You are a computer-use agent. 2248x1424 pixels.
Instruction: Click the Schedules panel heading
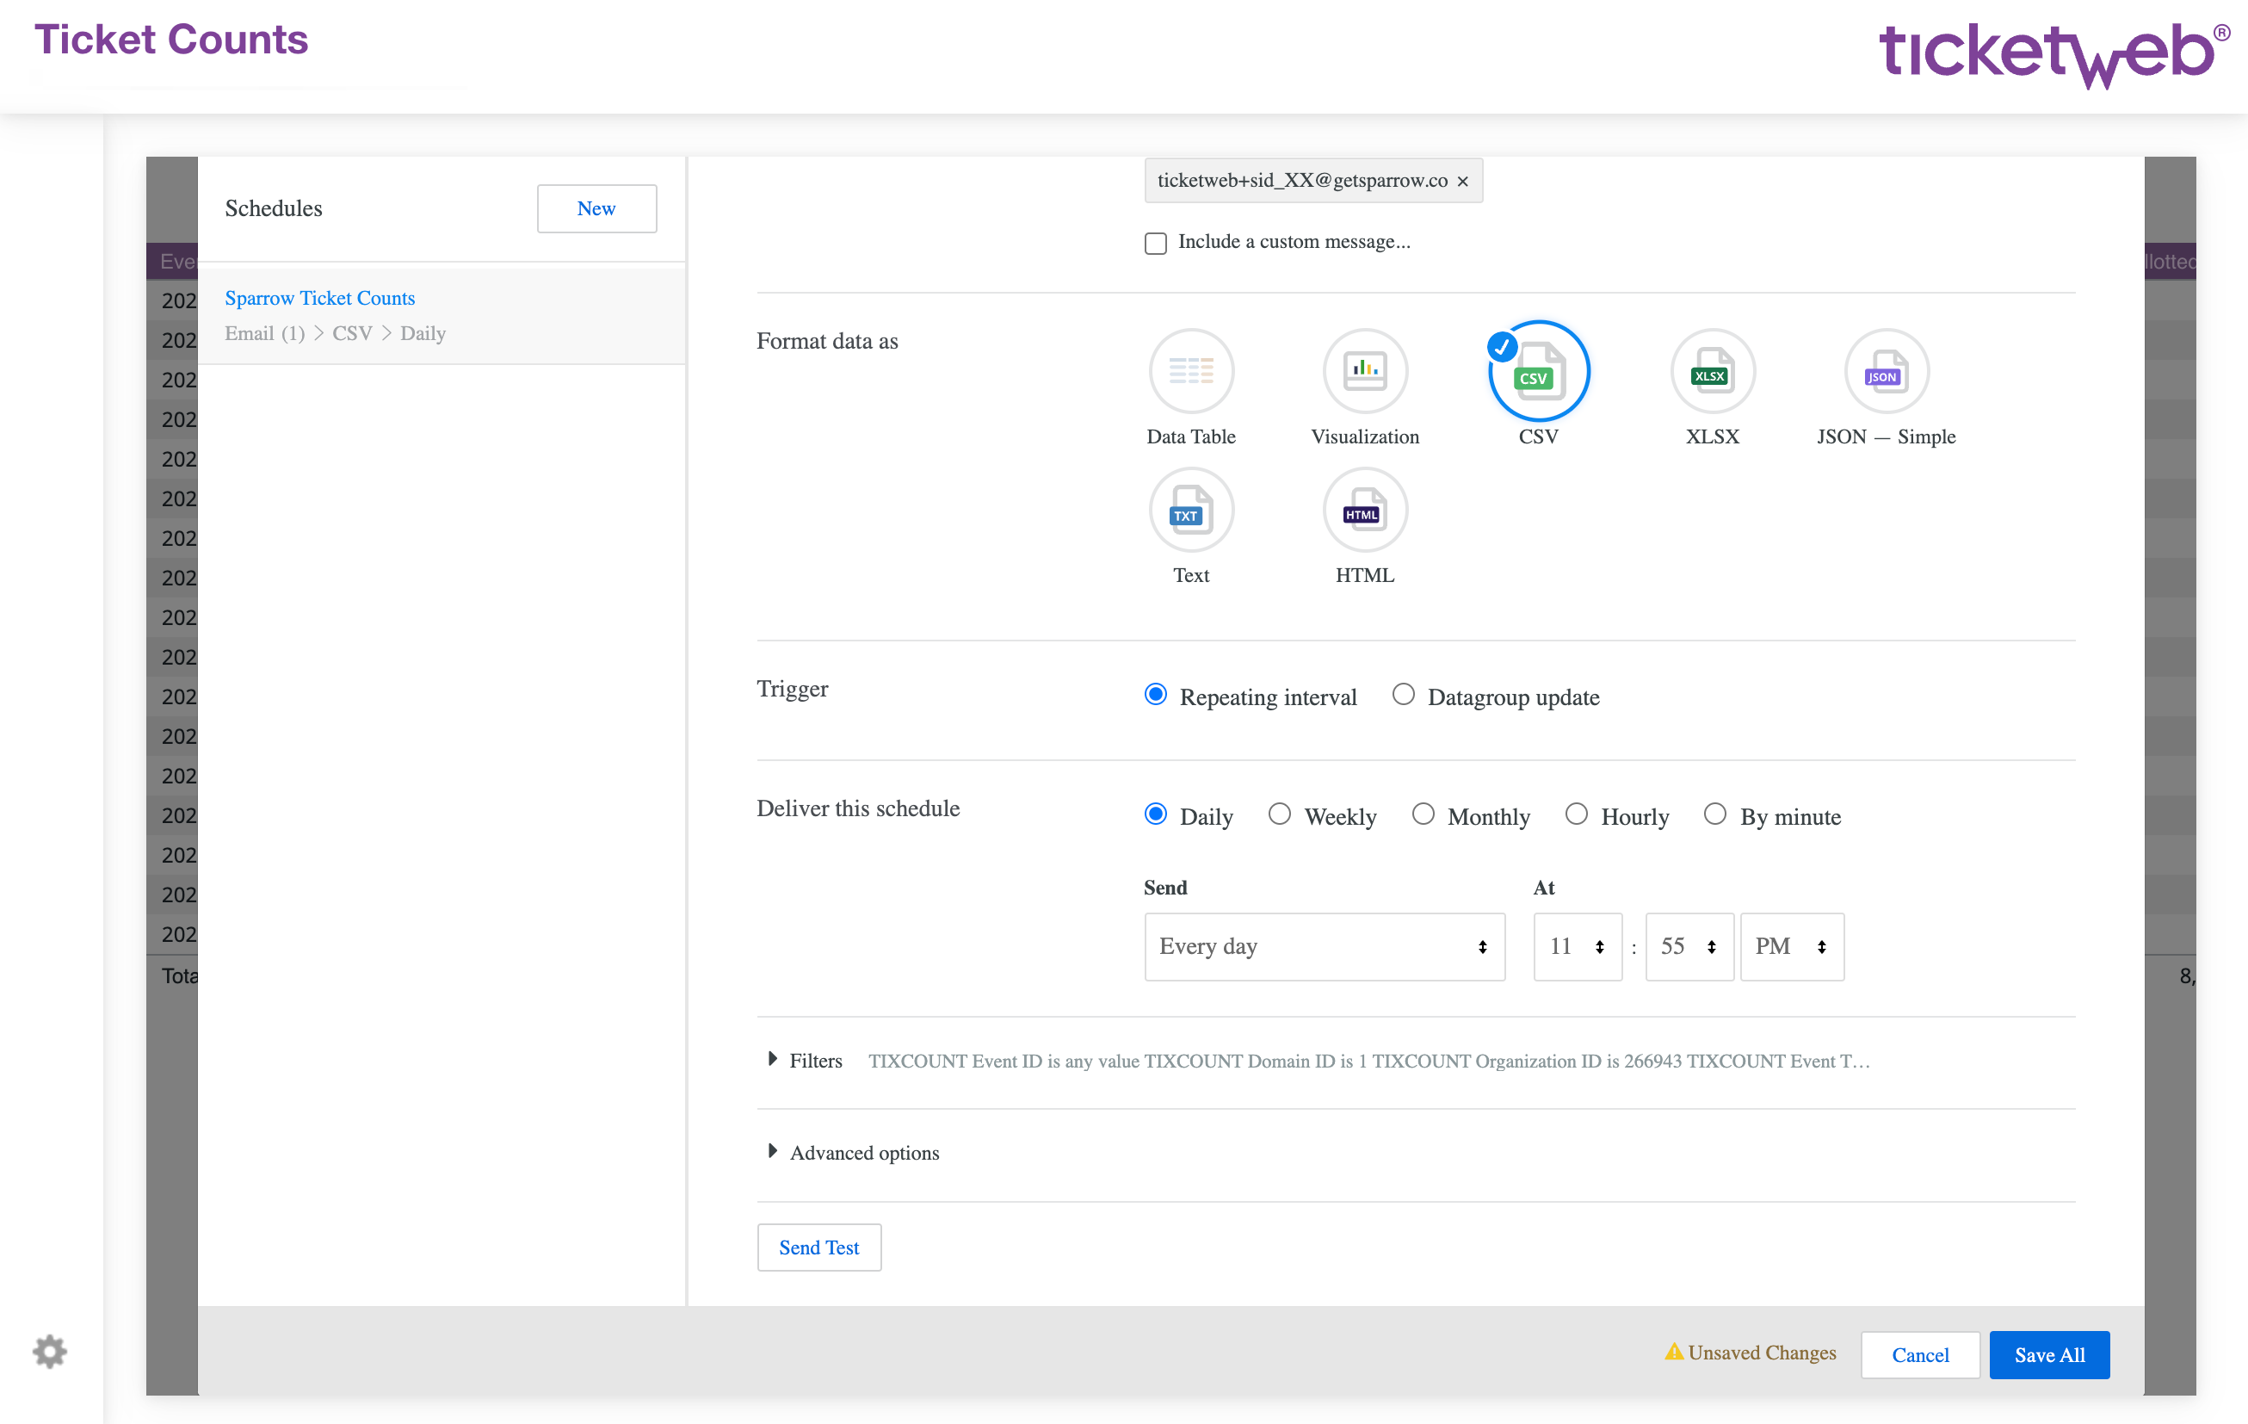273,208
